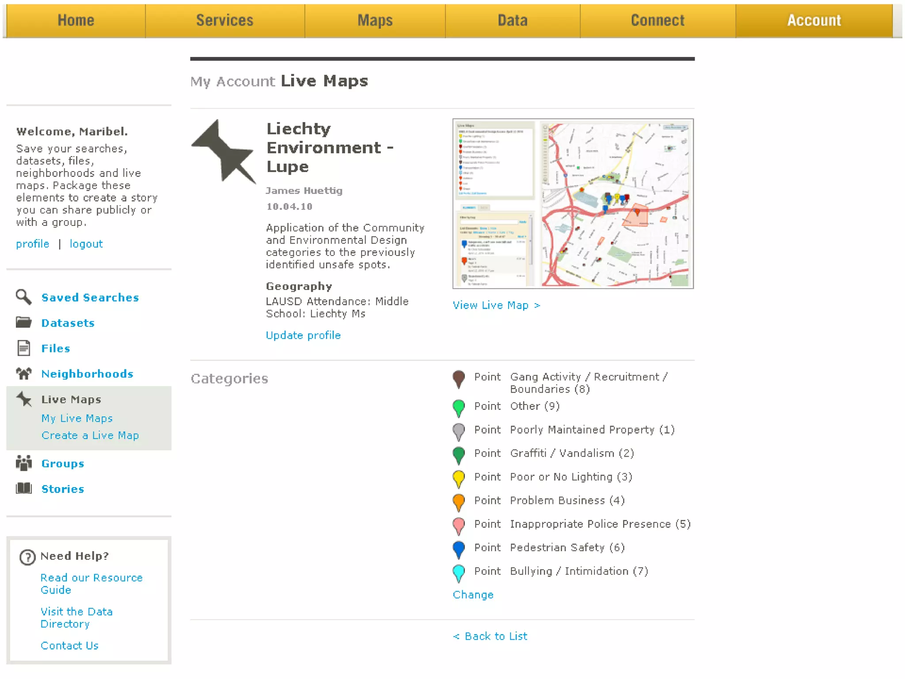Open the live map preview thumbnail
Screen dimensions: 905x679
pyautogui.click(x=573, y=204)
